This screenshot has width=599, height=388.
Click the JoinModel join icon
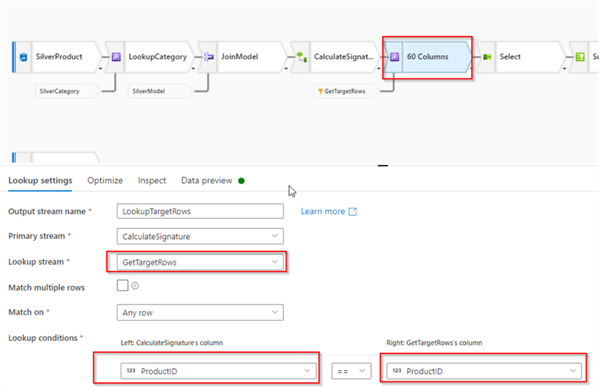pyautogui.click(x=209, y=56)
